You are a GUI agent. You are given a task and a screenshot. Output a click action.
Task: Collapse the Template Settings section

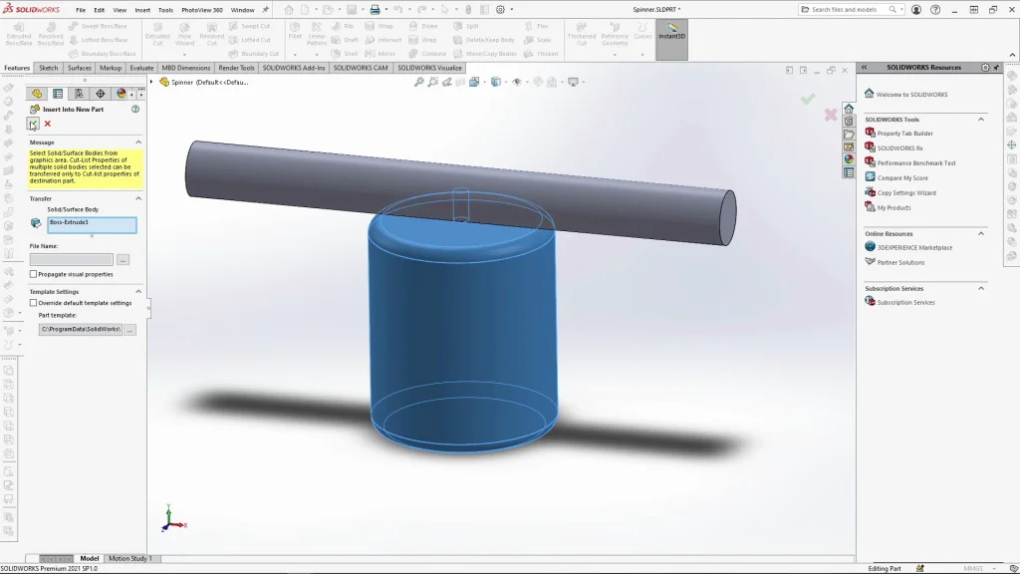tap(138, 292)
